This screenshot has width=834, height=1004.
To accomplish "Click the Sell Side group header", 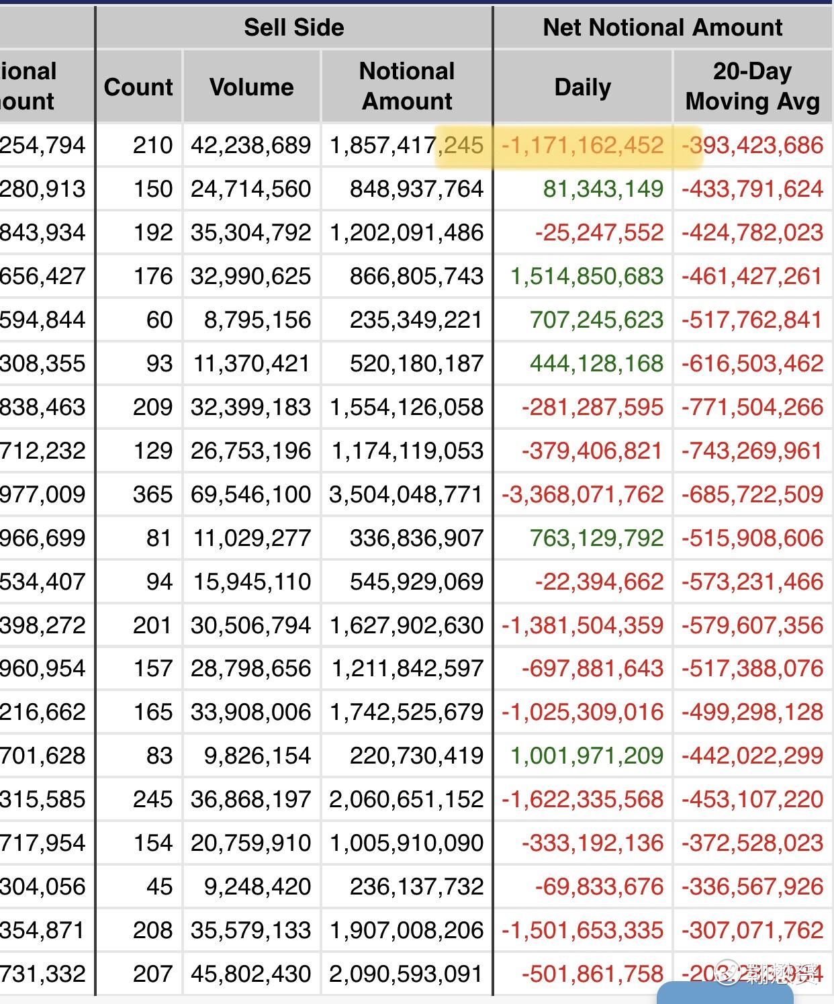I will 293,28.
